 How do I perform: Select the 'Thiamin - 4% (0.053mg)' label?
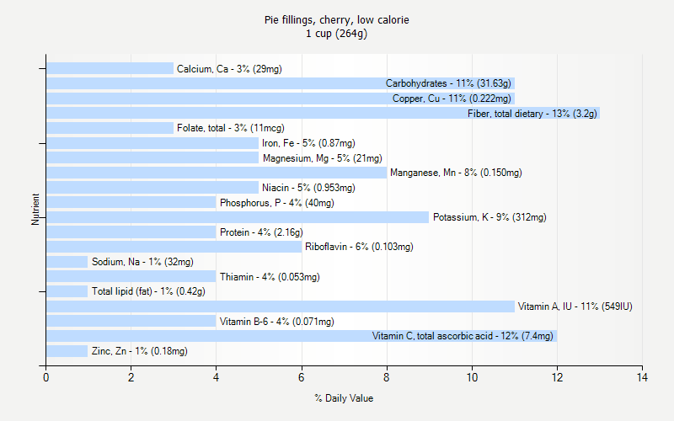[x=270, y=277]
